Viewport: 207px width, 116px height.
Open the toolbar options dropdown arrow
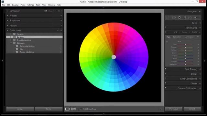coord(161,109)
